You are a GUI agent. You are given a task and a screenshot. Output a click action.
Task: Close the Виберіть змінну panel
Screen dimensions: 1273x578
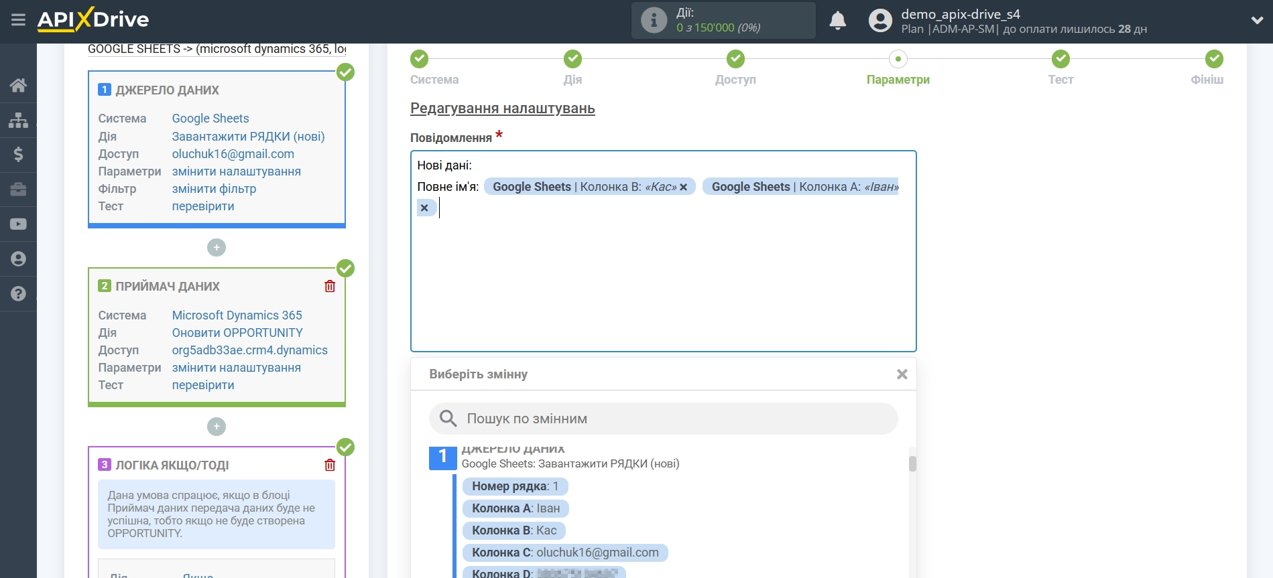(902, 374)
